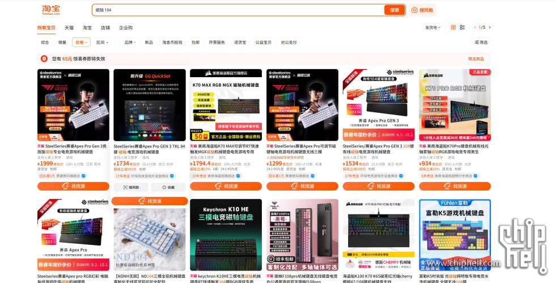Image resolution: width=555 pixels, height=283 pixels.
Task: Open chat icon on ¥1534 Apex Pro listing
Action: (401, 176)
